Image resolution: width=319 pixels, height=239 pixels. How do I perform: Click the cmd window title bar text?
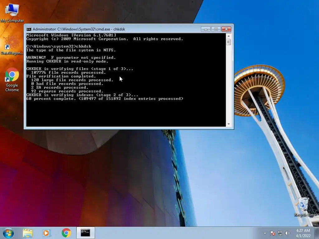[79, 29]
